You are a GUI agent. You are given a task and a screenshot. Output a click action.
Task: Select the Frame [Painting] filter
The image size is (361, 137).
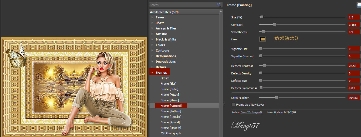[171, 106]
